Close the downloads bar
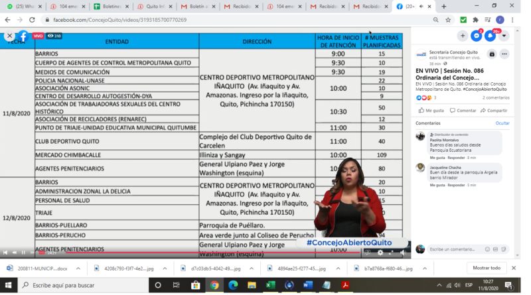Image resolution: width=531 pixels, height=295 pixels. (x=514, y=268)
